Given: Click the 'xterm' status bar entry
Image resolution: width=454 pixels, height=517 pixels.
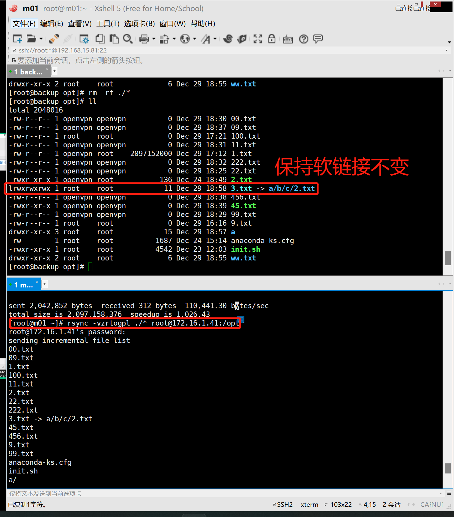Looking at the screenshot, I should point(309,505).
